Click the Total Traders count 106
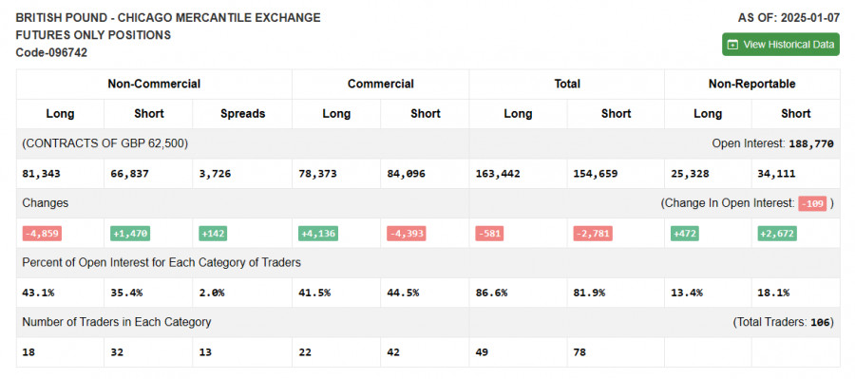The height and width of the screenshot is (379, 855). pos(821,322)
